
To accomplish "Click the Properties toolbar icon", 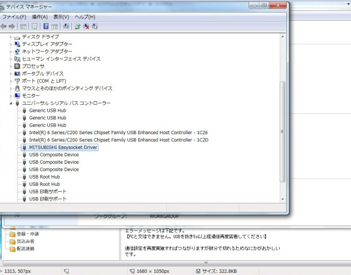I will tap(35, 26).
